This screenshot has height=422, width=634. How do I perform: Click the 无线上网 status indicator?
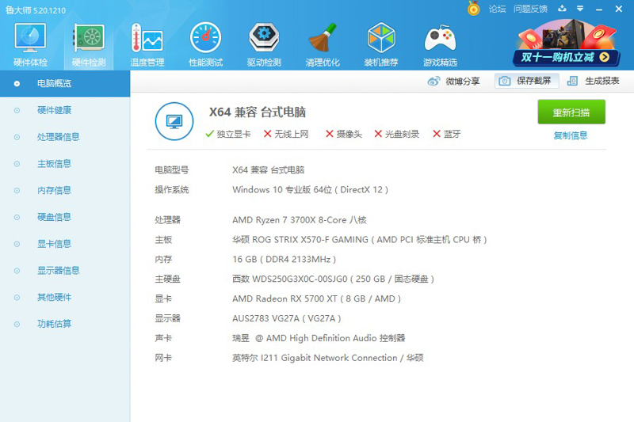point(286,134)
